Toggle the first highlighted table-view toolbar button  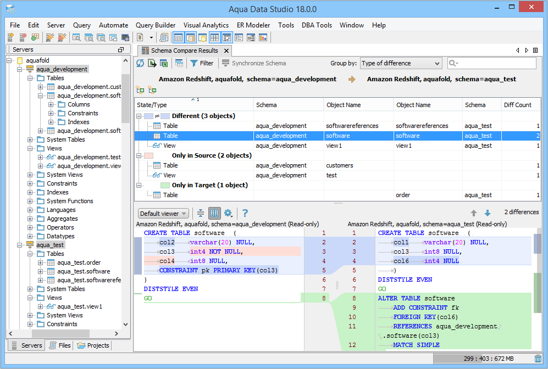point(178,37)
